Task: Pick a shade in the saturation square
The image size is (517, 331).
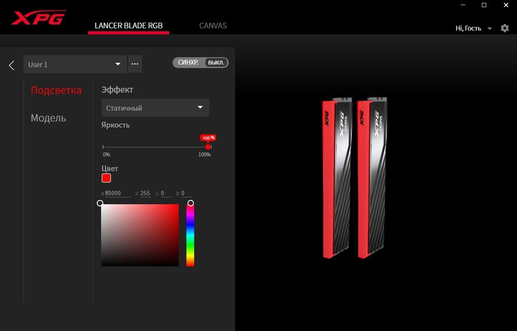Action: 140,235
